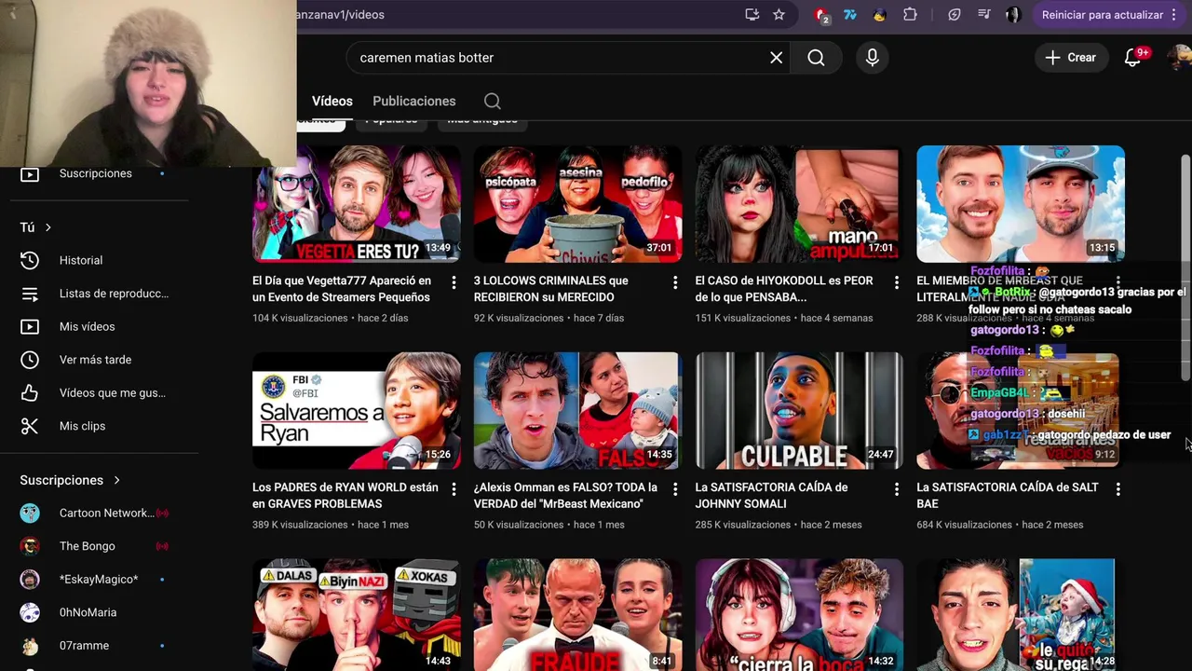Play the FALSO Alexis Omman thumbnail
1192x671 pixels.
point(578,411)
